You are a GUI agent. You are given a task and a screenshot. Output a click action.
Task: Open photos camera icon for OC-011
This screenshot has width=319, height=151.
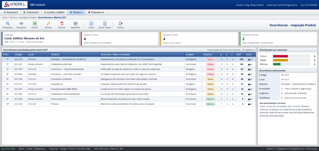pyautogui.click(x=249, y=84)
